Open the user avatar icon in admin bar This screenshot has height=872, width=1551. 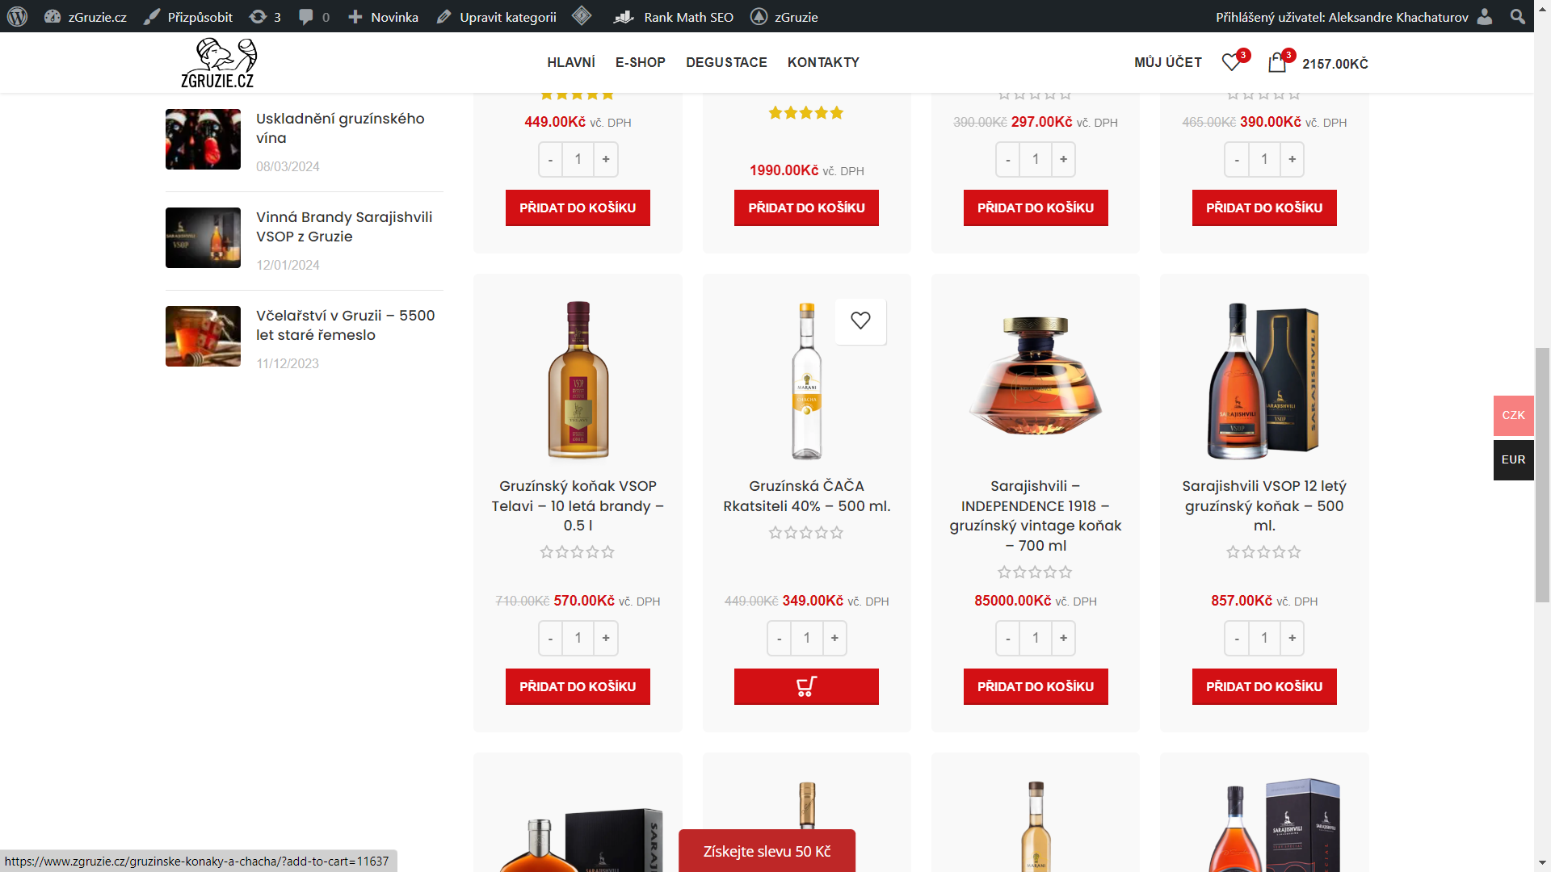1485,17
